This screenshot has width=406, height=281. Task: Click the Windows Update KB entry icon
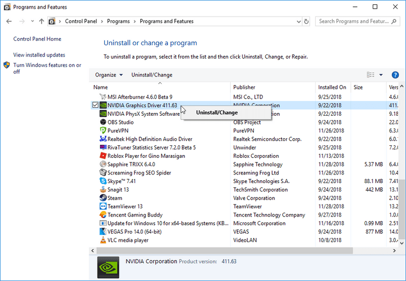103,223
